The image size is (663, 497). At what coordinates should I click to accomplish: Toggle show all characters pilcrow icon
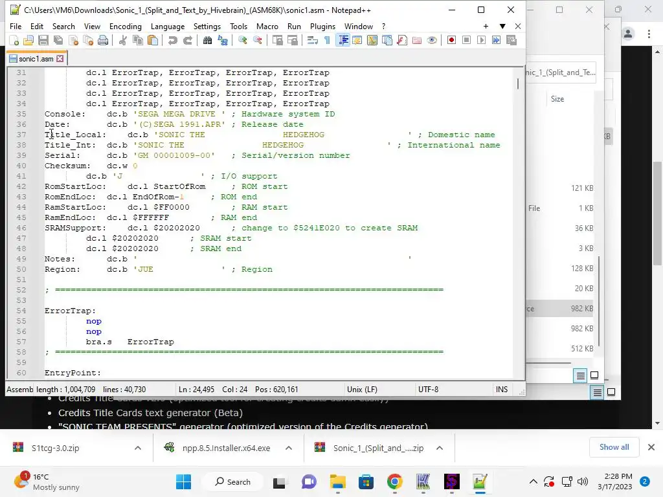point(327,40)
